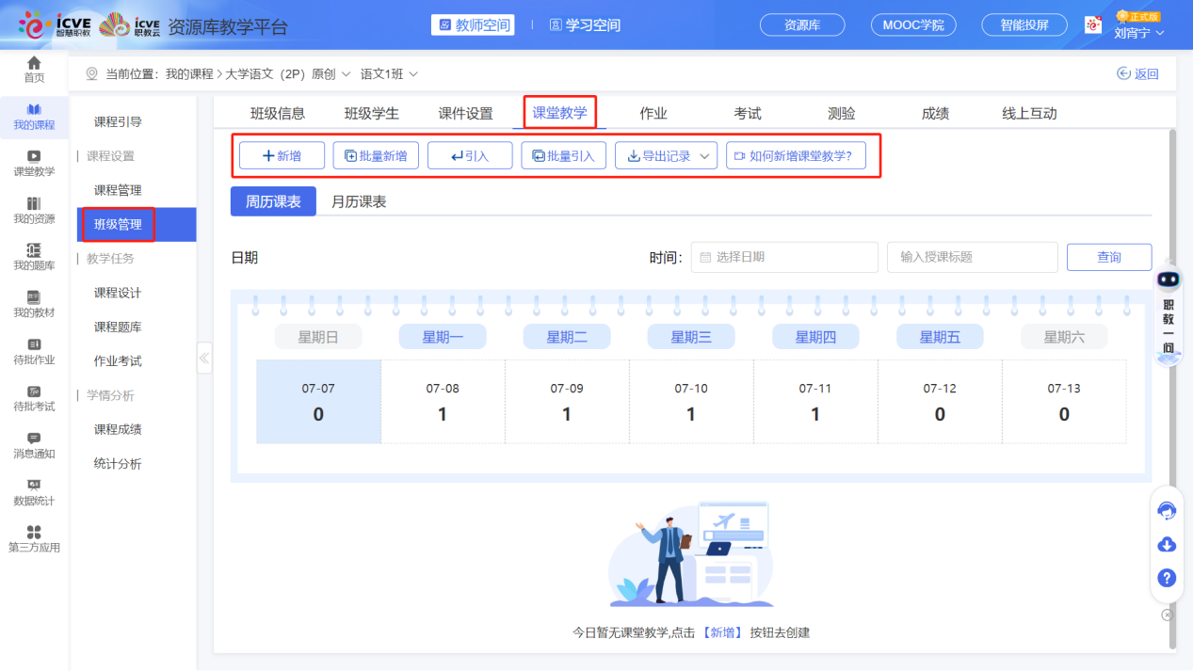Click the floating help question-mark icon
This screenshot has width=1193, height=671.
1167,578
